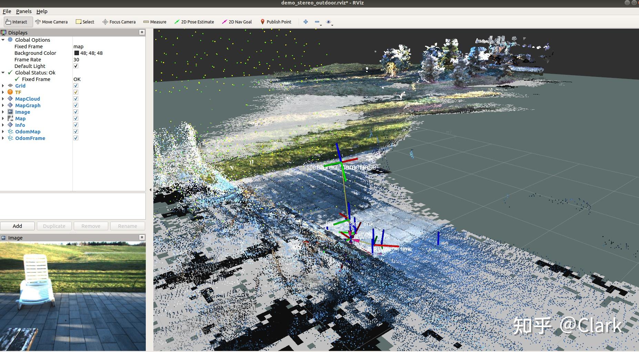
Task: Open the Measure tool
Action: (x=155, y=21)
